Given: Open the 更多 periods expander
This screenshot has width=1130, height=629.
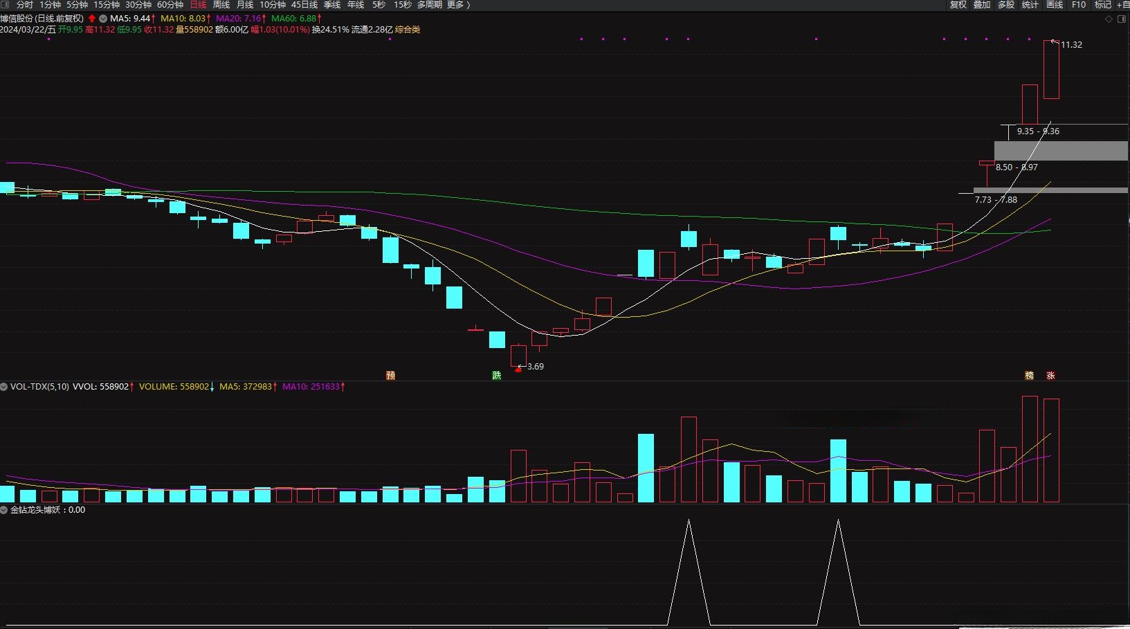Looking at the screenshot, I should [x=458, y=5].
